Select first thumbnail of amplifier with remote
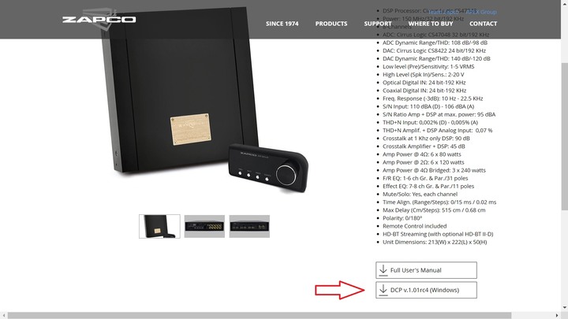This screenshot has width=568, height=319. [159, 226]
